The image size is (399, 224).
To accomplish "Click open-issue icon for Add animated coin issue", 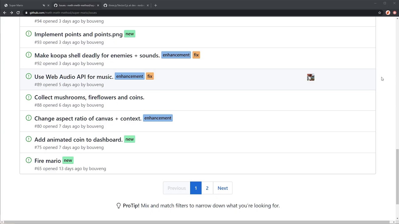I will [29, 139].
